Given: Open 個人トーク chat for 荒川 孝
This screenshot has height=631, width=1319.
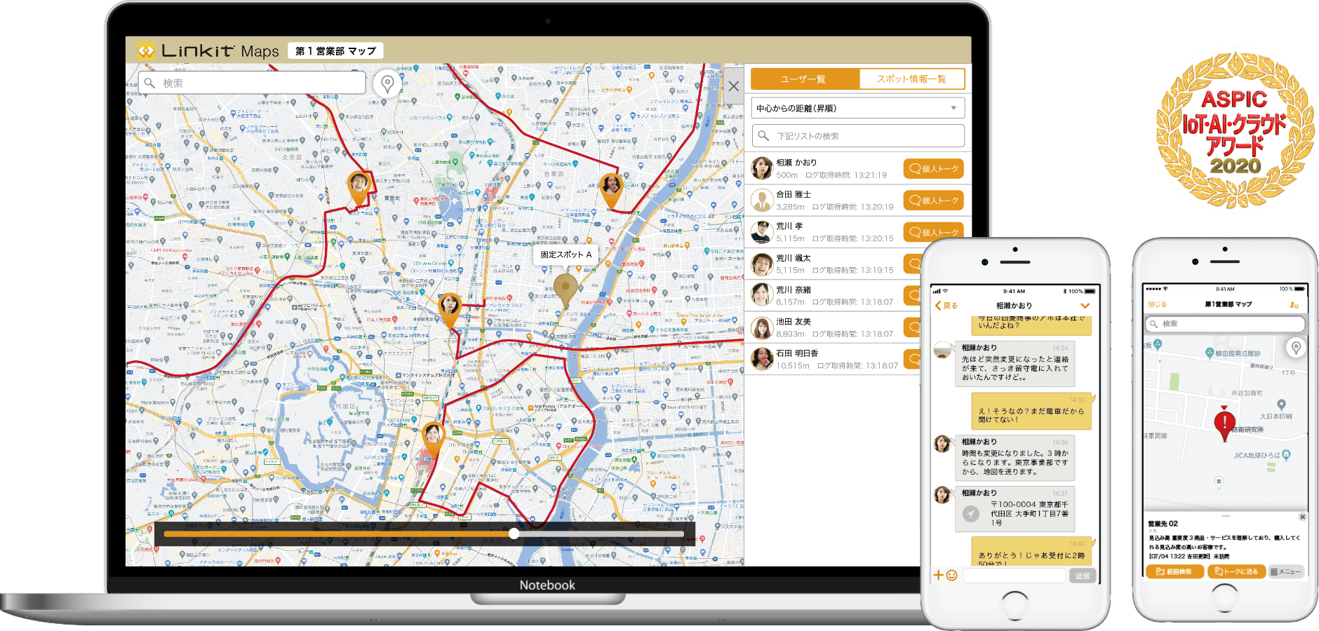Looking at the screenshot, I should (934, 232).
